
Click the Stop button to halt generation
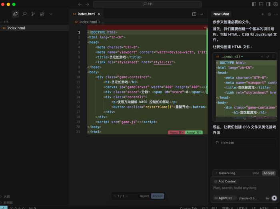point(256,173)
